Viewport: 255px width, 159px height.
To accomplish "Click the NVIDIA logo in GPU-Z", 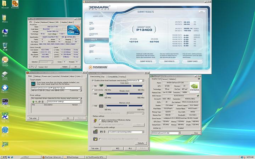I will [194, 87].
